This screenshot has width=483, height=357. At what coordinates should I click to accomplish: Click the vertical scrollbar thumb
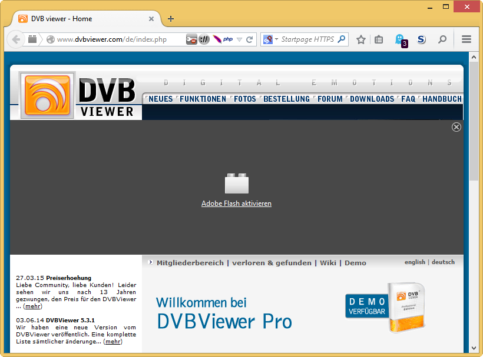pyautogui.click(x=474, y=121)
